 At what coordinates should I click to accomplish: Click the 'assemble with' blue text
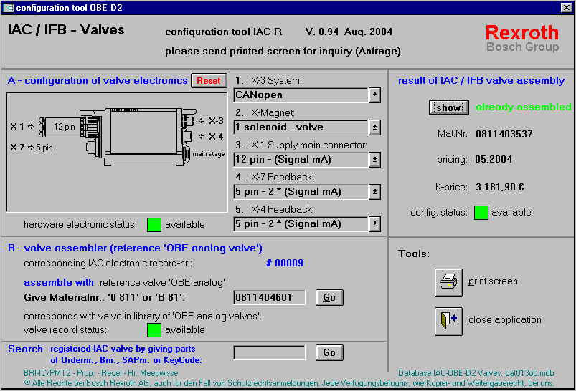[x=59, y=282]
